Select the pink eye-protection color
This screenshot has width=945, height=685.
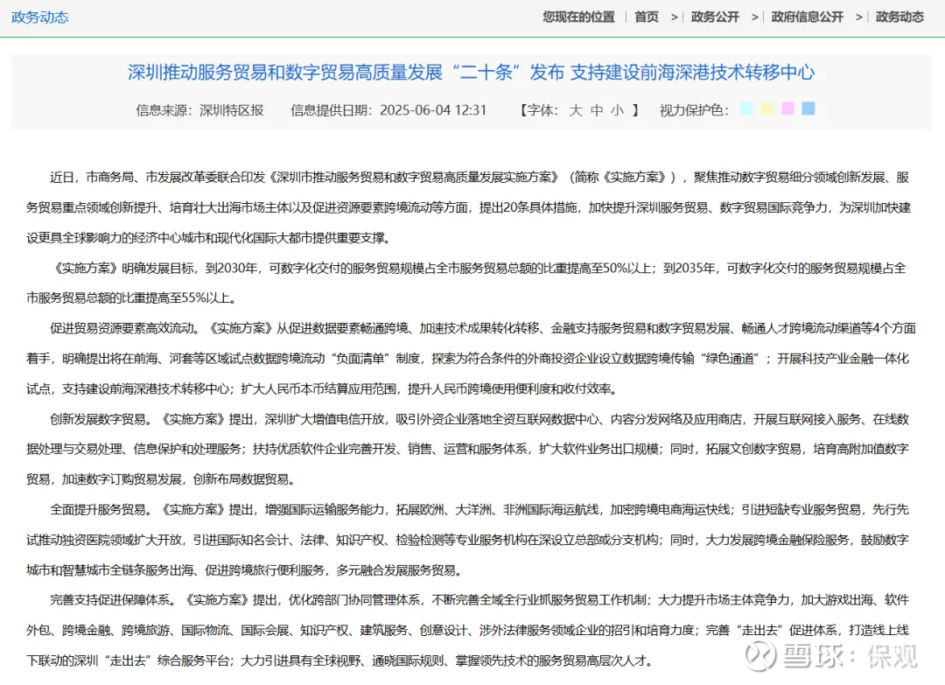pos(787,108)
